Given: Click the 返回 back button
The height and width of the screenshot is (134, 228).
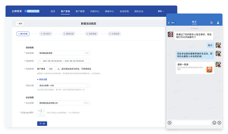Looking at the screenshot, I should (x=20, y=24).
